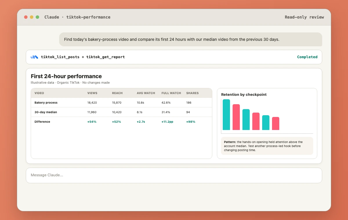Screen dimensions: 348x220
Task: Select the 30-day median row label
Action: click(x=46, y=112)
